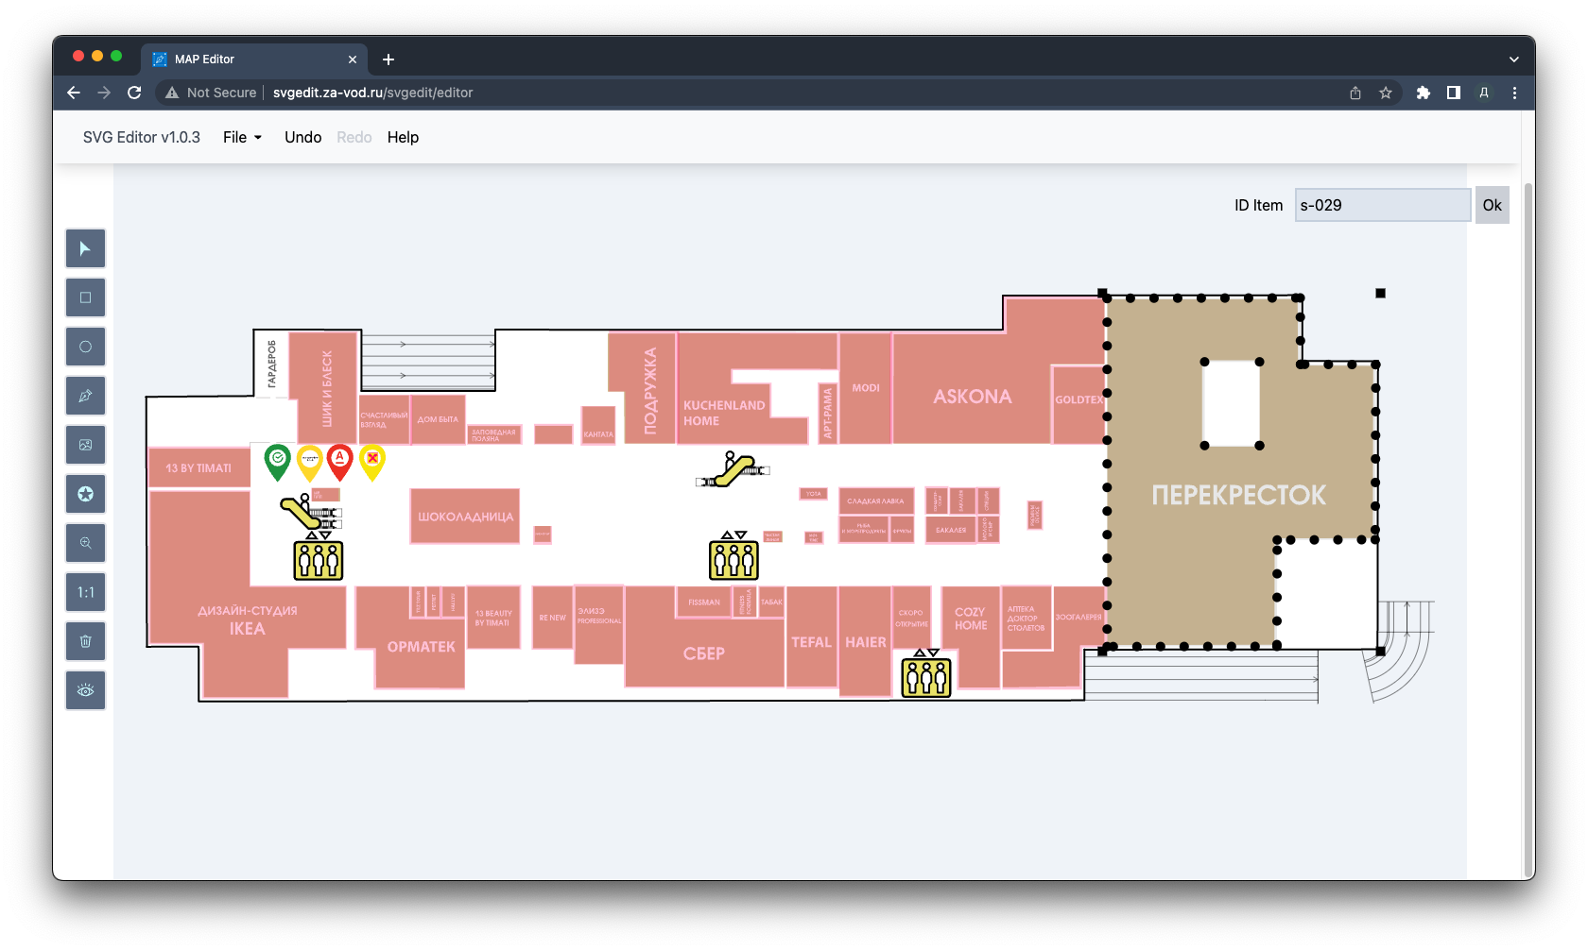Select the ОРМАТЕК store shape
The image size is (1588, 950).
pyautogui.click(x=421, y=647)
